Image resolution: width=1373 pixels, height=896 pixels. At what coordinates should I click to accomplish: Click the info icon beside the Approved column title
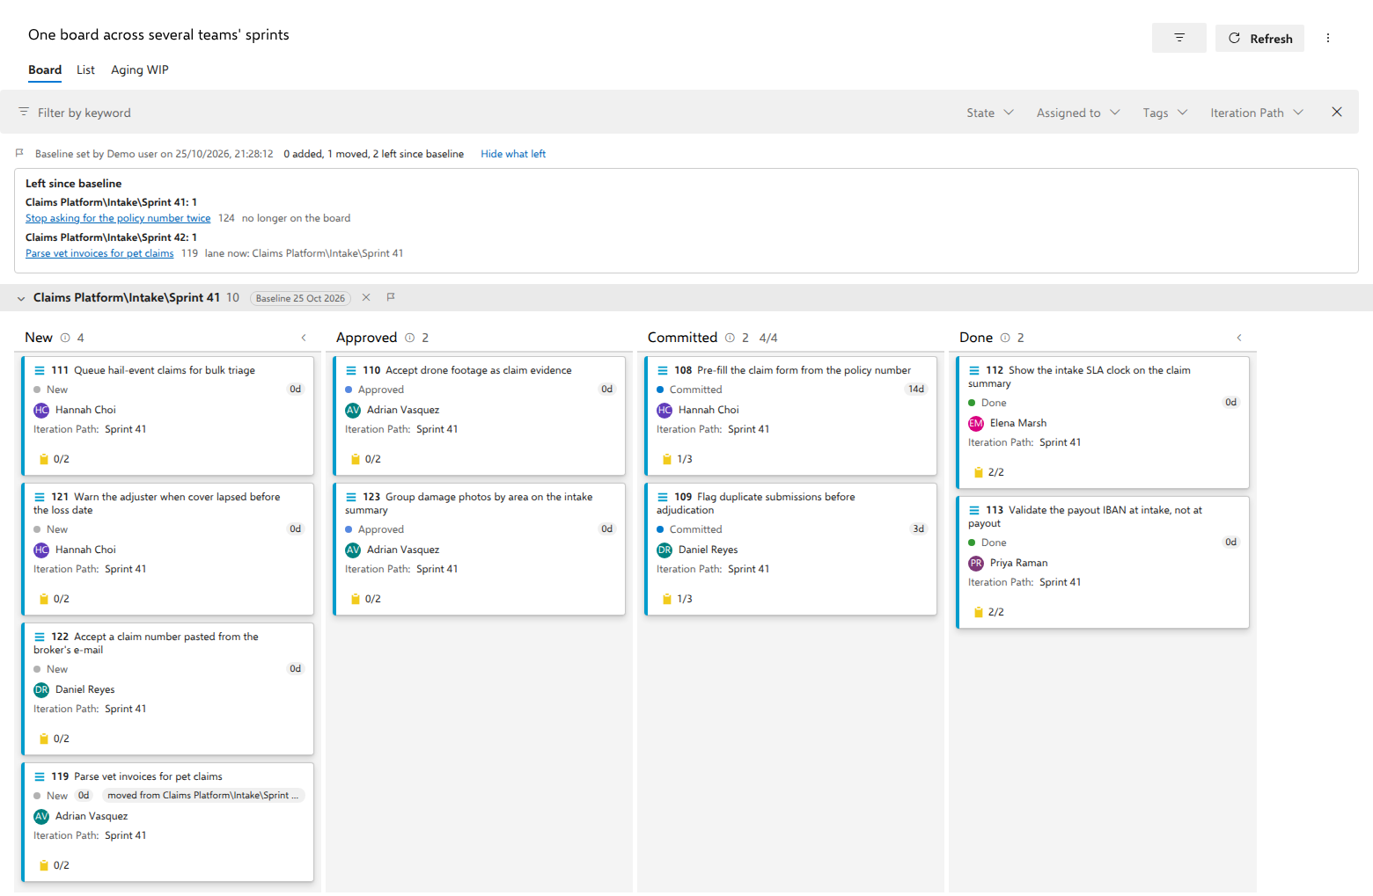coord(409,338)
